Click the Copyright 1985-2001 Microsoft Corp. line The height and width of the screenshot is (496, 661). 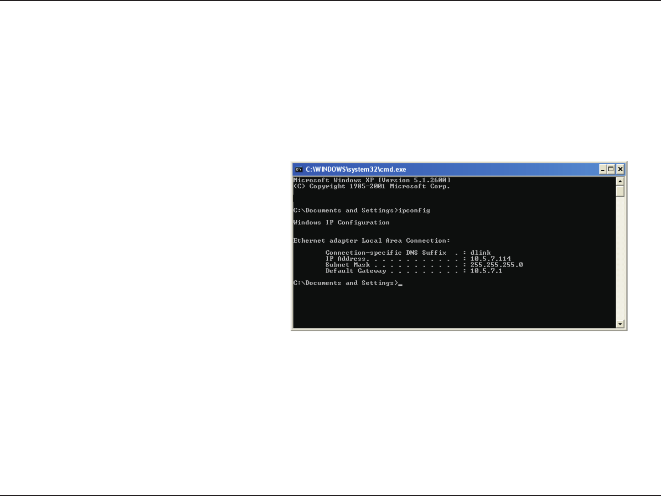pos(372,186)
